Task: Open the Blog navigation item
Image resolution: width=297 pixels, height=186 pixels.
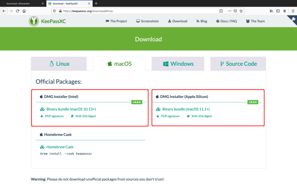Action: click(202, 21)
